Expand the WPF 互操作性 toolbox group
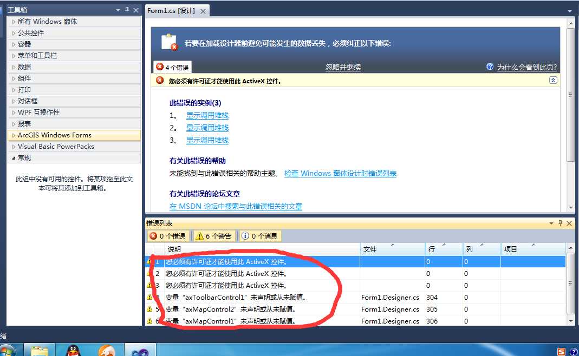The image size is (579, 356). [74, 113]
